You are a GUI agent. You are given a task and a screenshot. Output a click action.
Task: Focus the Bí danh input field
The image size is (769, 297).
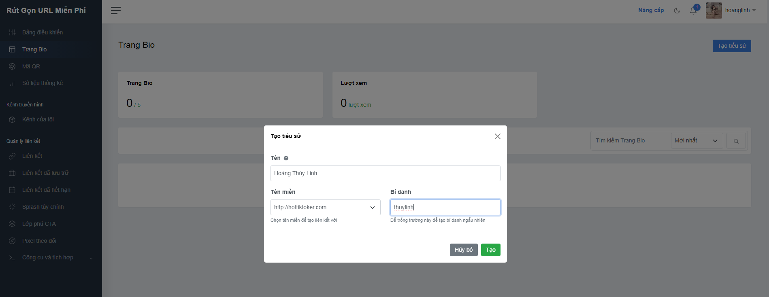(x=445, y=207)
